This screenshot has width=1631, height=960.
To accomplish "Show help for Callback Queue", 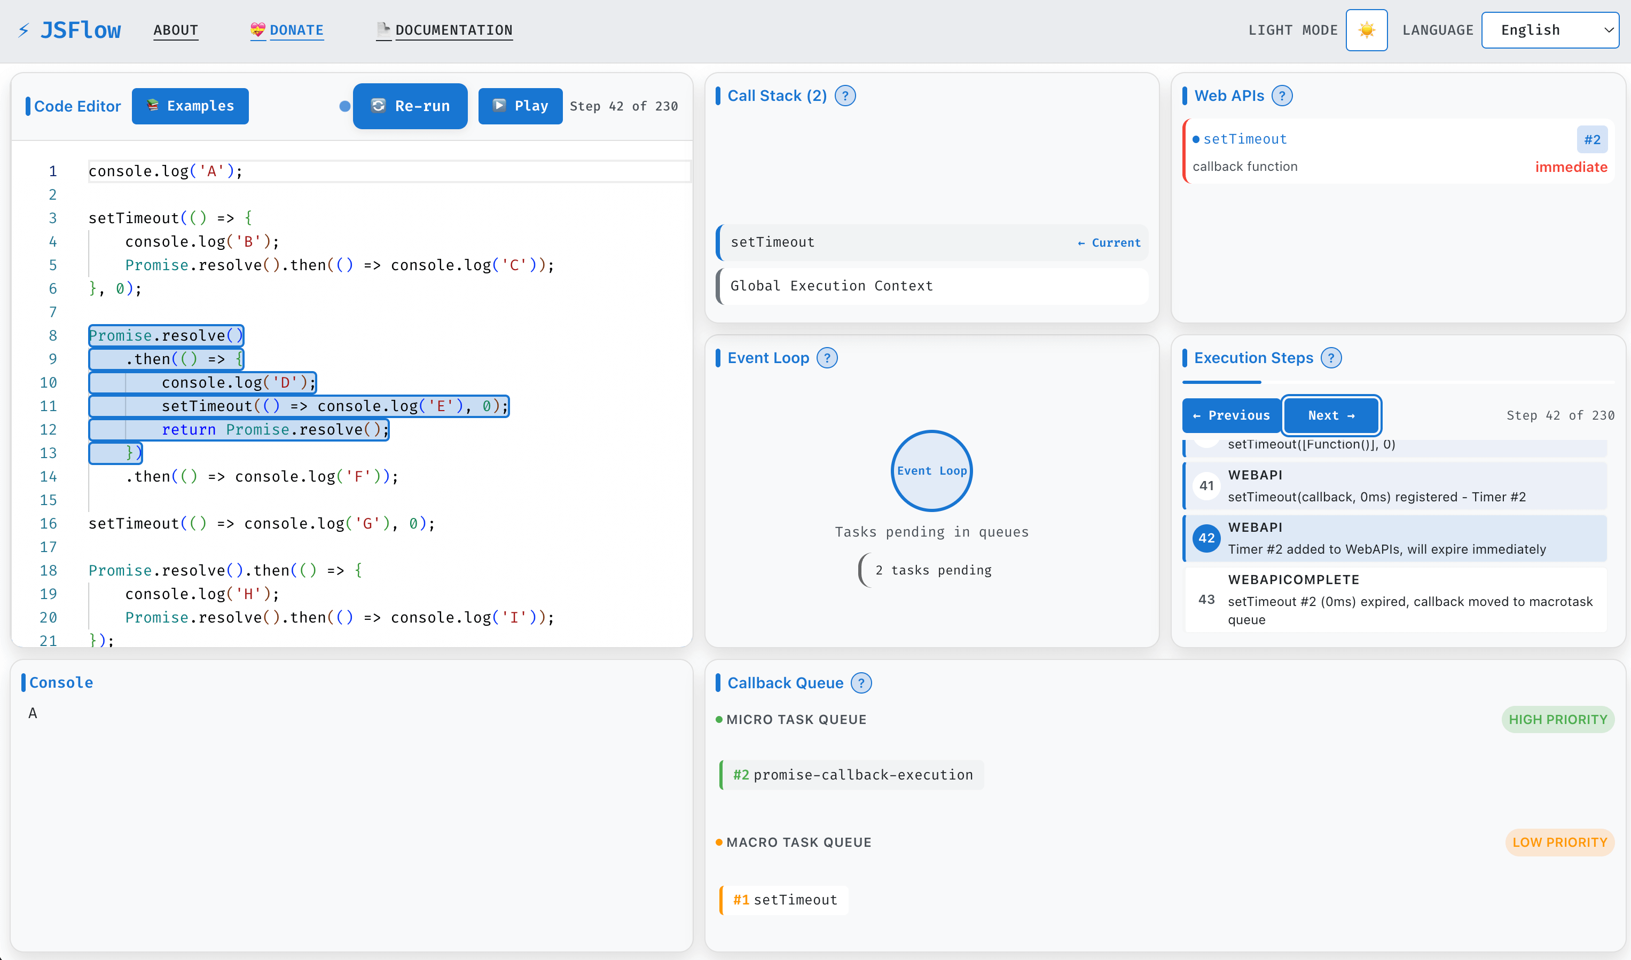I will [861, 682].
